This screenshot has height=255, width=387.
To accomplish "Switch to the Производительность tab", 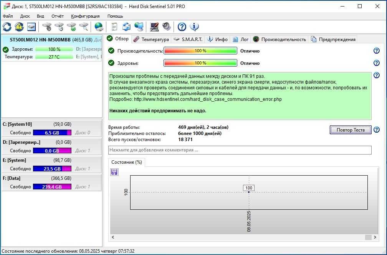I will tap(279, 39).
